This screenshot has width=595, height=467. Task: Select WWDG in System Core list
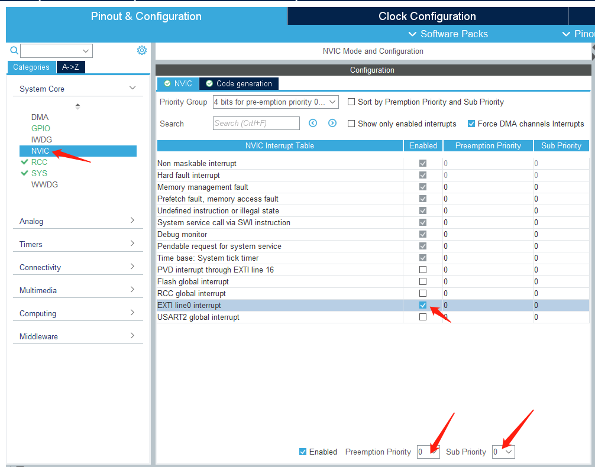pyautogui.click(x=44, y=184)
